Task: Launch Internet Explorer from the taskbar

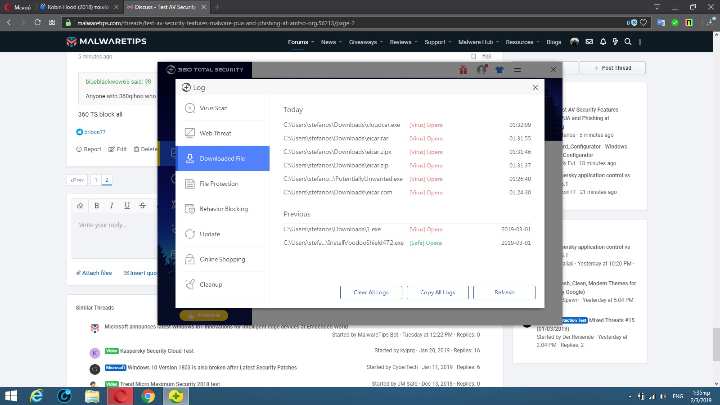Action: (x=36, y=396)
